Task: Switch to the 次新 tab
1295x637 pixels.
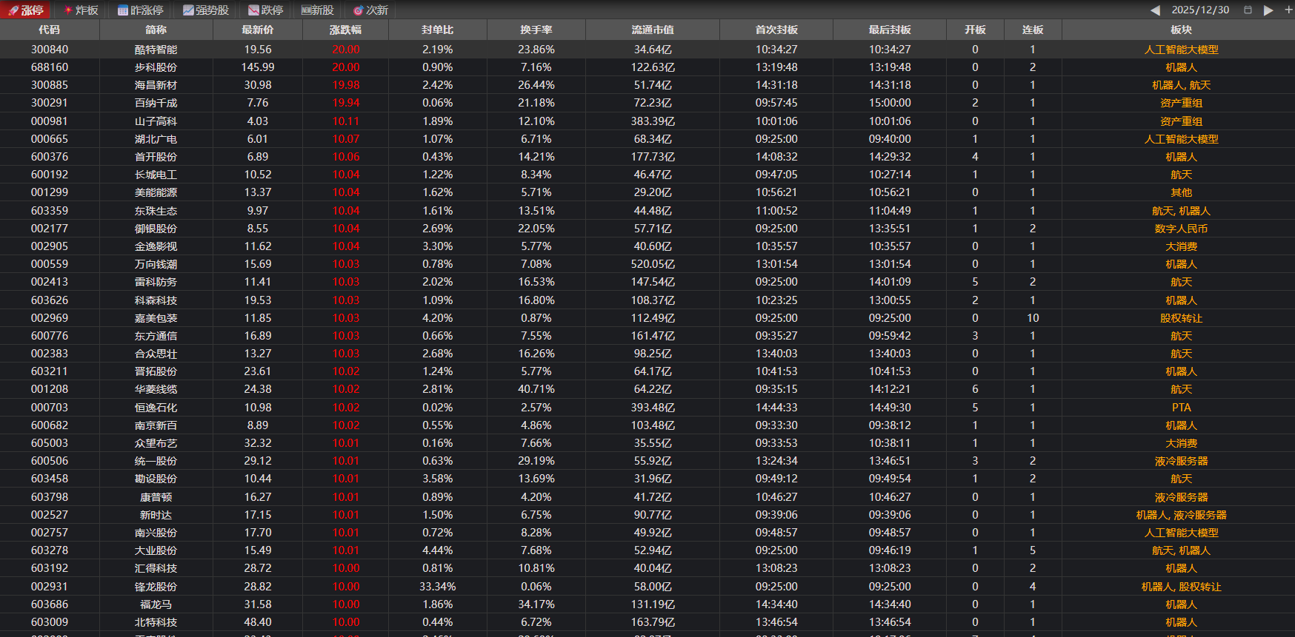Action: coord(370,10)
